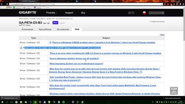The image size is (185, 104).
Task: Click the Polish flag language icon
Action: click(x=144, y=13)
